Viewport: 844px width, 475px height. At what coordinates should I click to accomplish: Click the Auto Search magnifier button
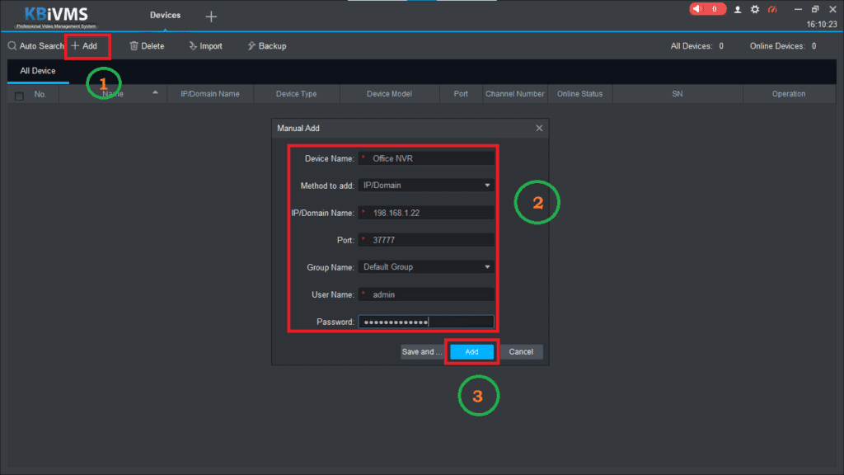pos(35,46)
